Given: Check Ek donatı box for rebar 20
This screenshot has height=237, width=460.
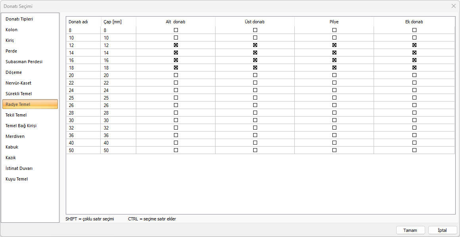Looking at the screenshot, I should pos(414,75).
